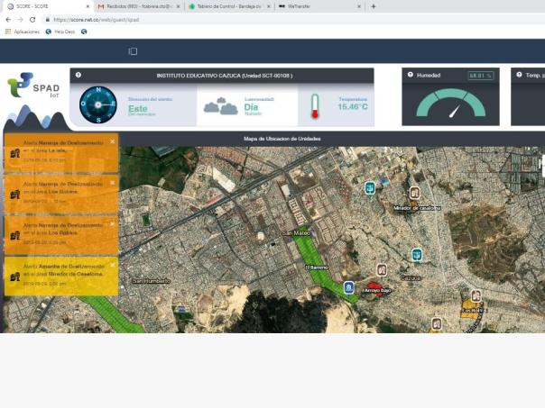Click the Día luminosity value
The image size is (545, 408).
click(251, 107)
